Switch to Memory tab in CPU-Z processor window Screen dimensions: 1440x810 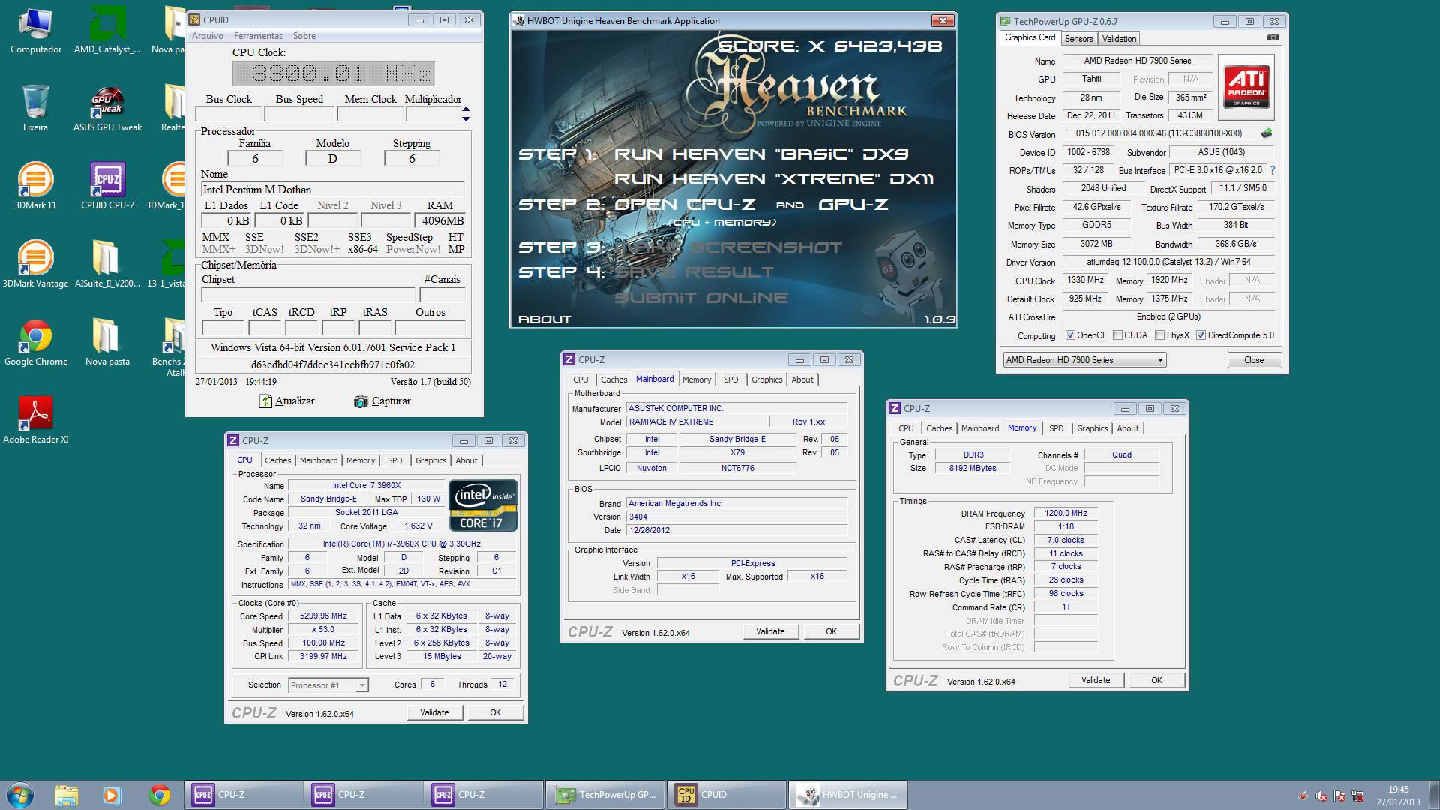tap(360, 460)
